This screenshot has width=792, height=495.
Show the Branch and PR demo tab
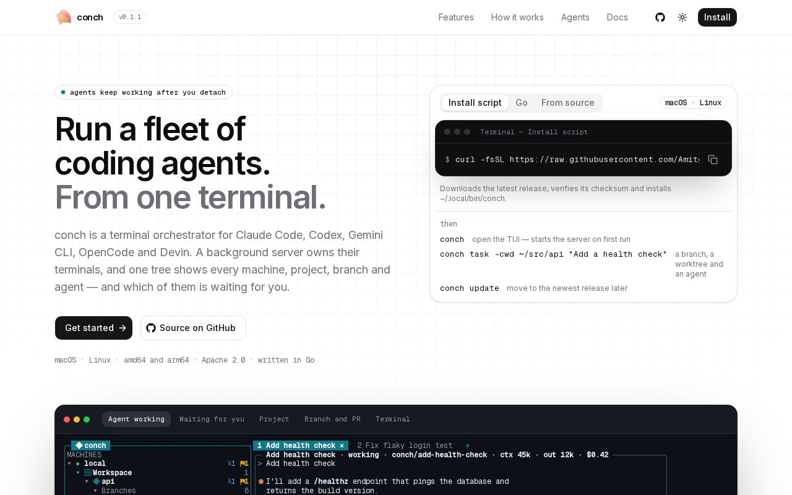[332, 419]
